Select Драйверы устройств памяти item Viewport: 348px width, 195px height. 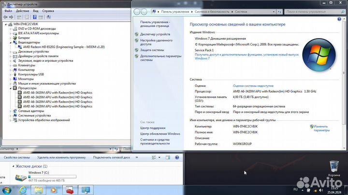[x=38, y=56]
